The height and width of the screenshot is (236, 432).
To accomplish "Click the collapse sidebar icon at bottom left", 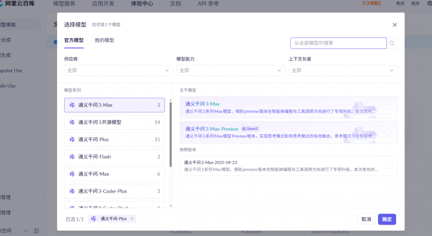I will (37, 231).
